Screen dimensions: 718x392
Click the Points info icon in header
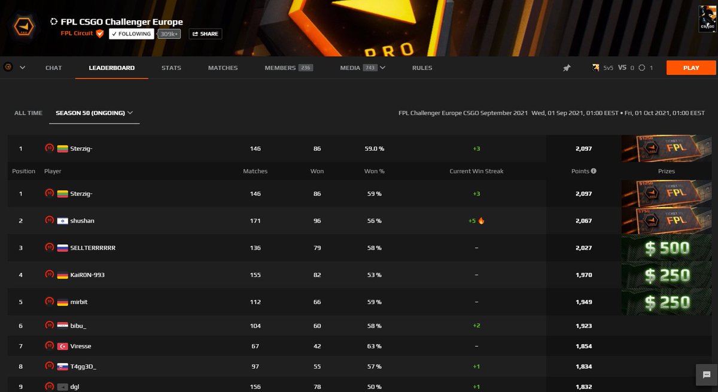click(594, 171)
